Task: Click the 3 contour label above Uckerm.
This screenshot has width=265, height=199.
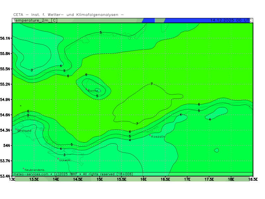Action: pyautogui.click(x=64, y=155)
